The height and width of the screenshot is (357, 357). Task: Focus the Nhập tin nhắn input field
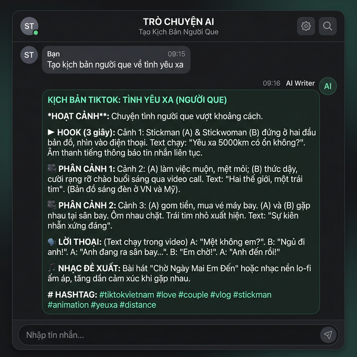point(167,335)
